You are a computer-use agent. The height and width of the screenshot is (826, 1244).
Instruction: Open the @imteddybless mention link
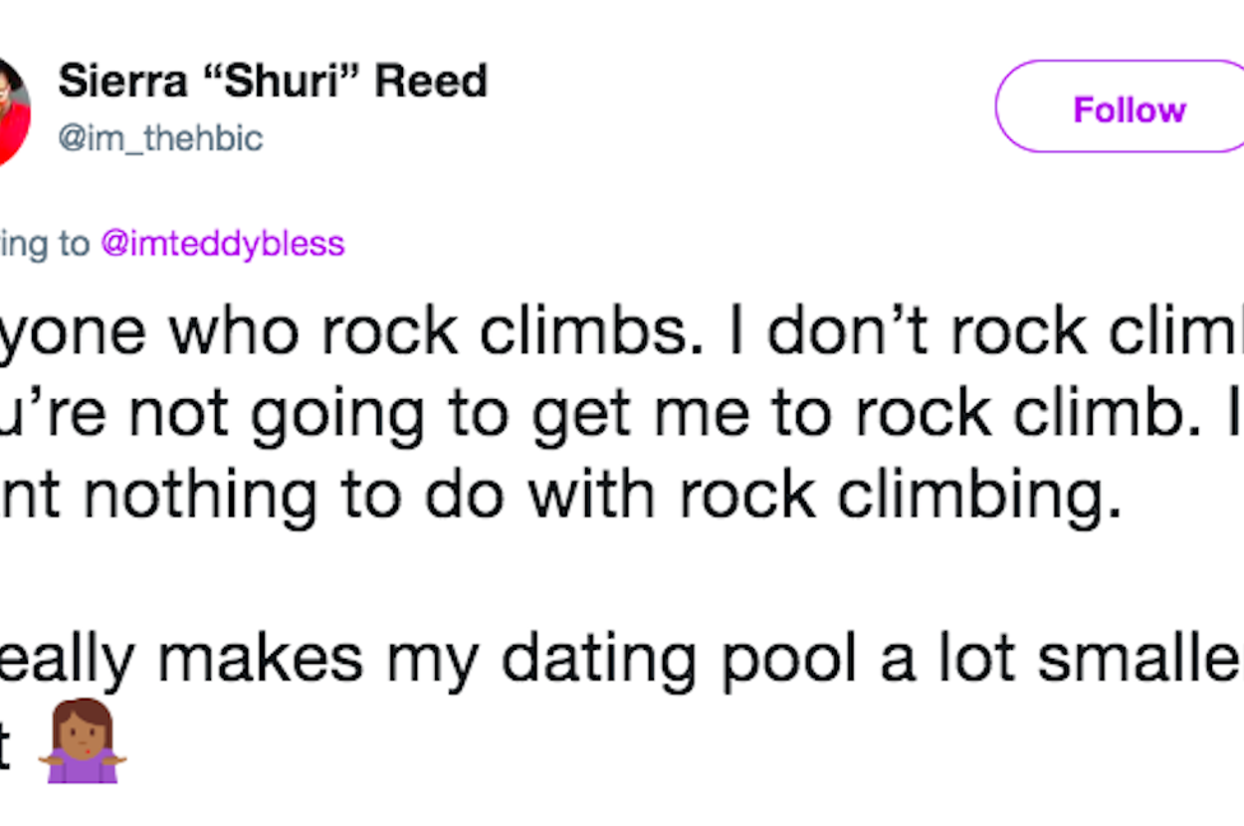click(x=223, y=244)
